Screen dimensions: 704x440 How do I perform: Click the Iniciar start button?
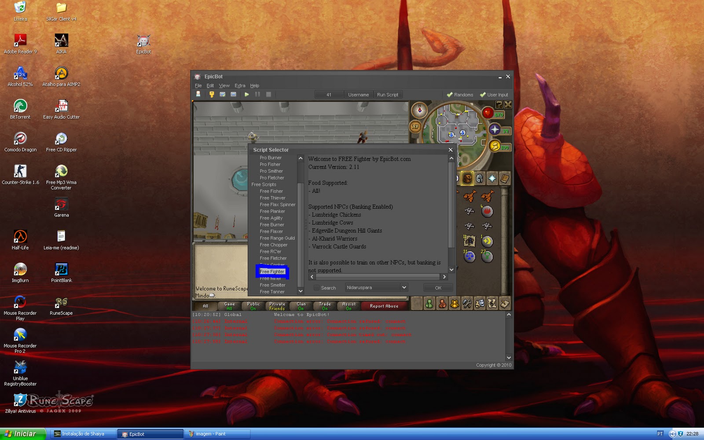tap(23, 434)
